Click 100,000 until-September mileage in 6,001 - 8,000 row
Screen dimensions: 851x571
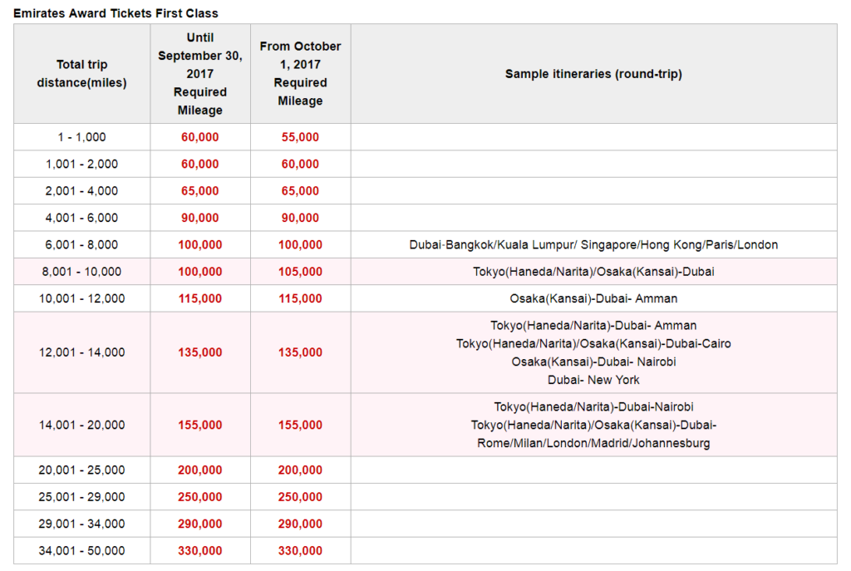(200, 245)
